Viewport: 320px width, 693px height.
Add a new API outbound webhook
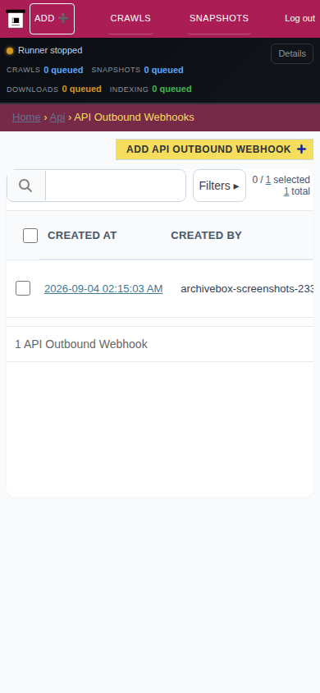pos(214,149)
